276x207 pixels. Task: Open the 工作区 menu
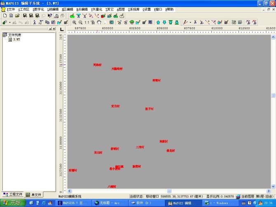(x=23, y=9)
